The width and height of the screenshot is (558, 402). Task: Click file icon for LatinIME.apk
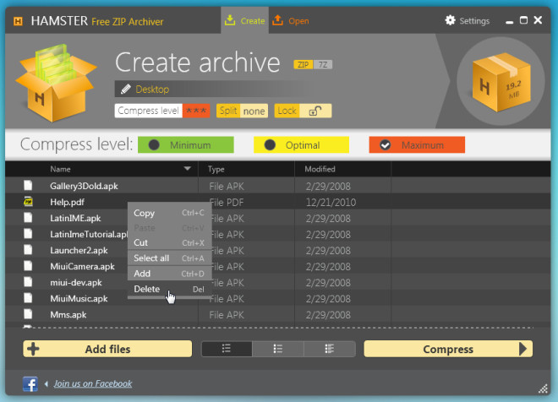[x=28, y=218]
